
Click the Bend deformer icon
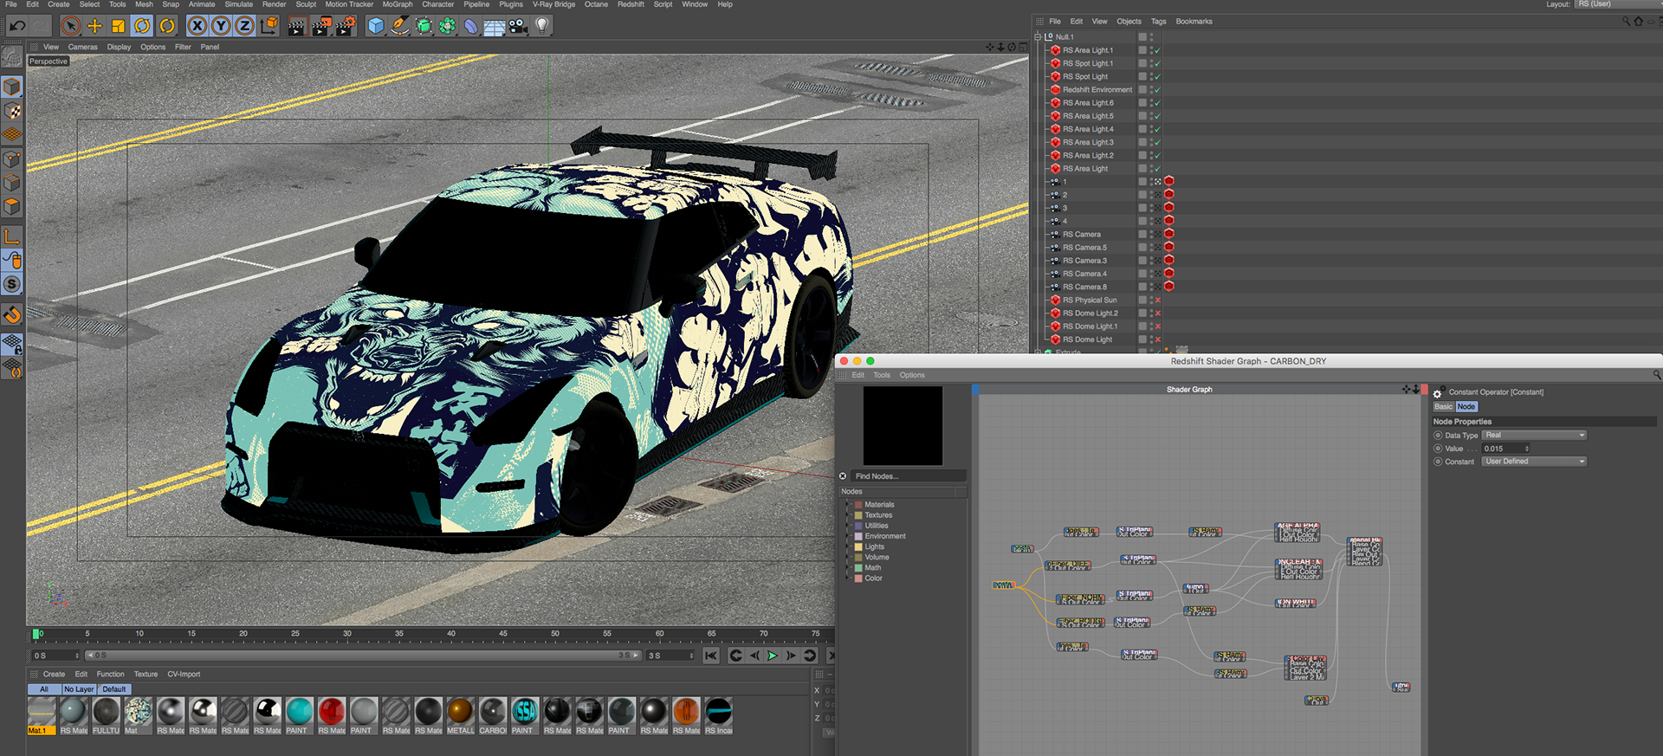click(470, 26)
